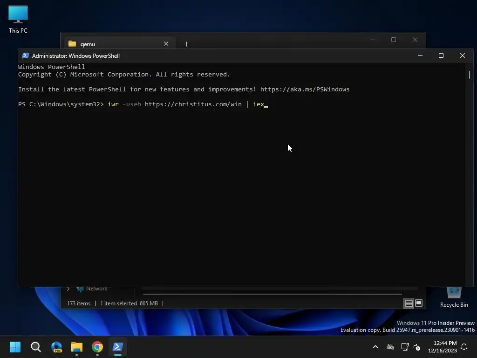Screen dimensions: 477x358
Task: Click the 'Windows PowerShell' banner line
Action: [51, 67]
